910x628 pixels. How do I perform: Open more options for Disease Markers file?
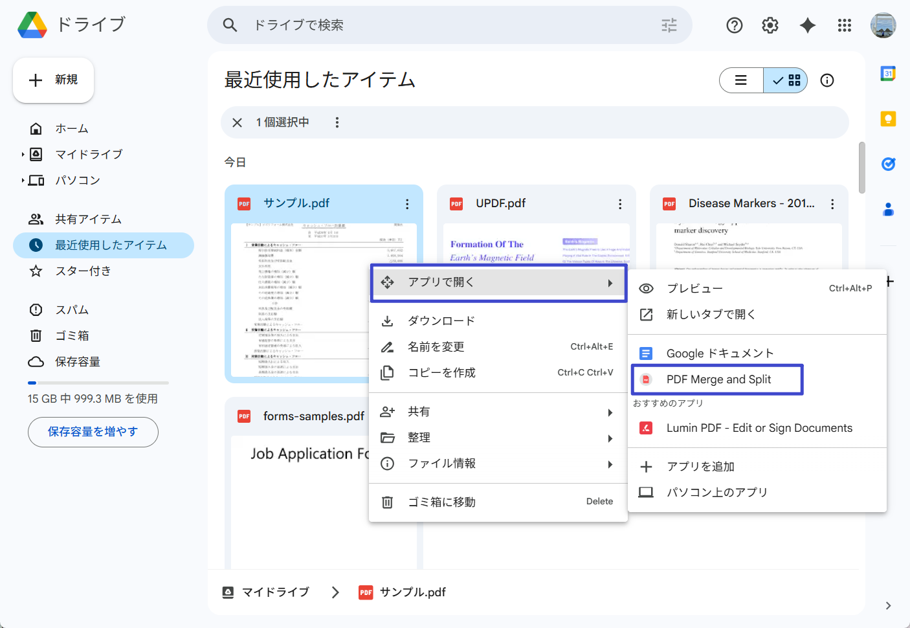point(832,204)
